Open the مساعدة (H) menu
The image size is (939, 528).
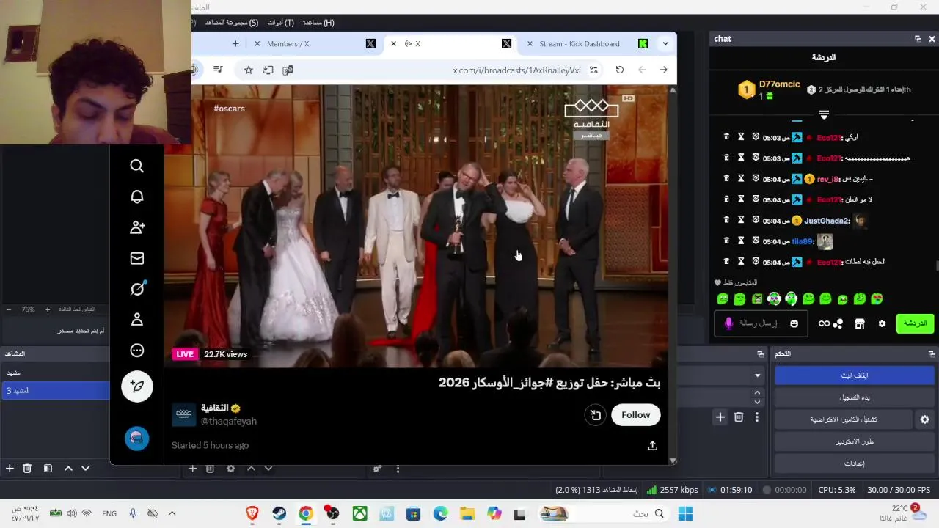(318, 23)
